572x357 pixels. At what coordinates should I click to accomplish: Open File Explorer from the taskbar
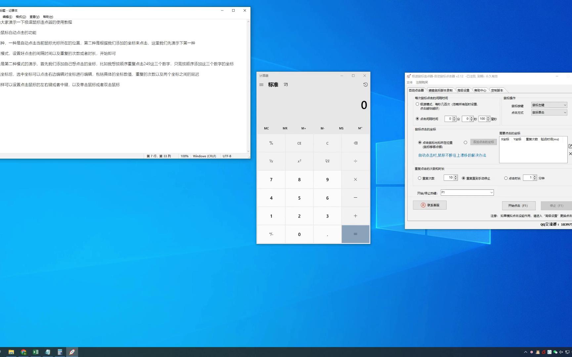pyautogui.click(x=11, y=352)
